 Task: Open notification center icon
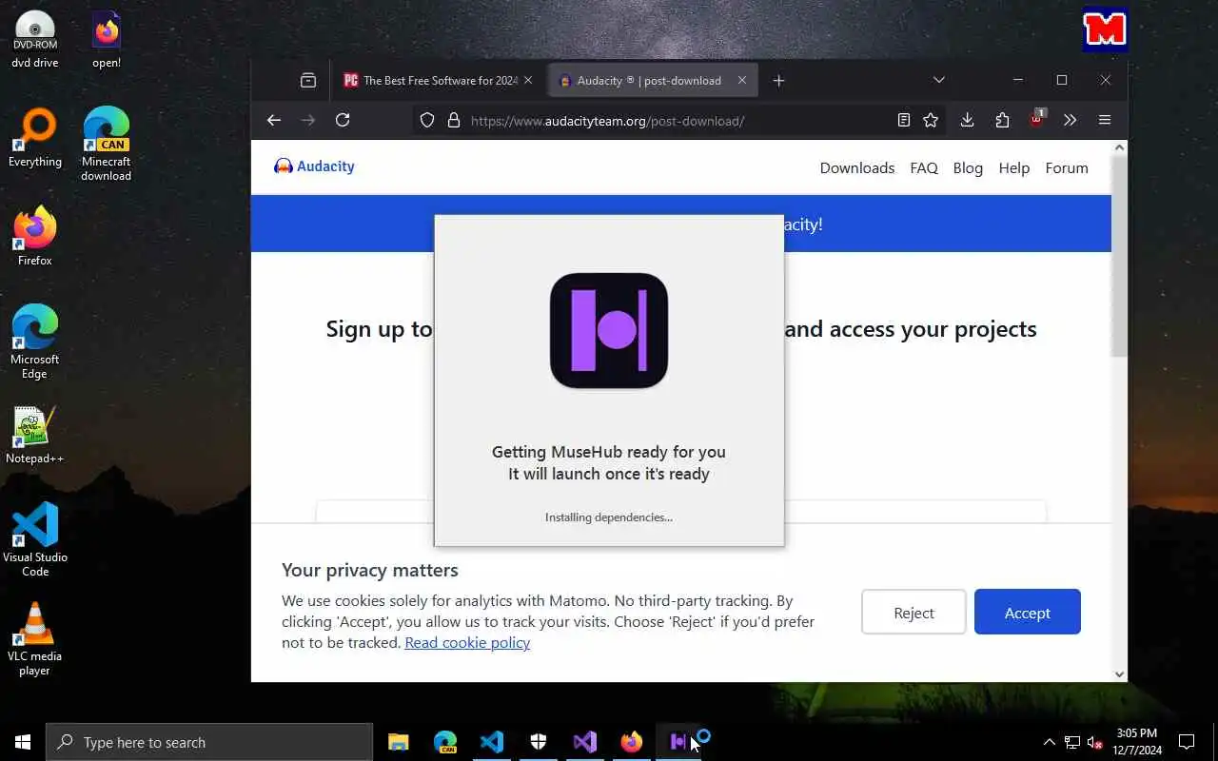tap(1187, 742)
